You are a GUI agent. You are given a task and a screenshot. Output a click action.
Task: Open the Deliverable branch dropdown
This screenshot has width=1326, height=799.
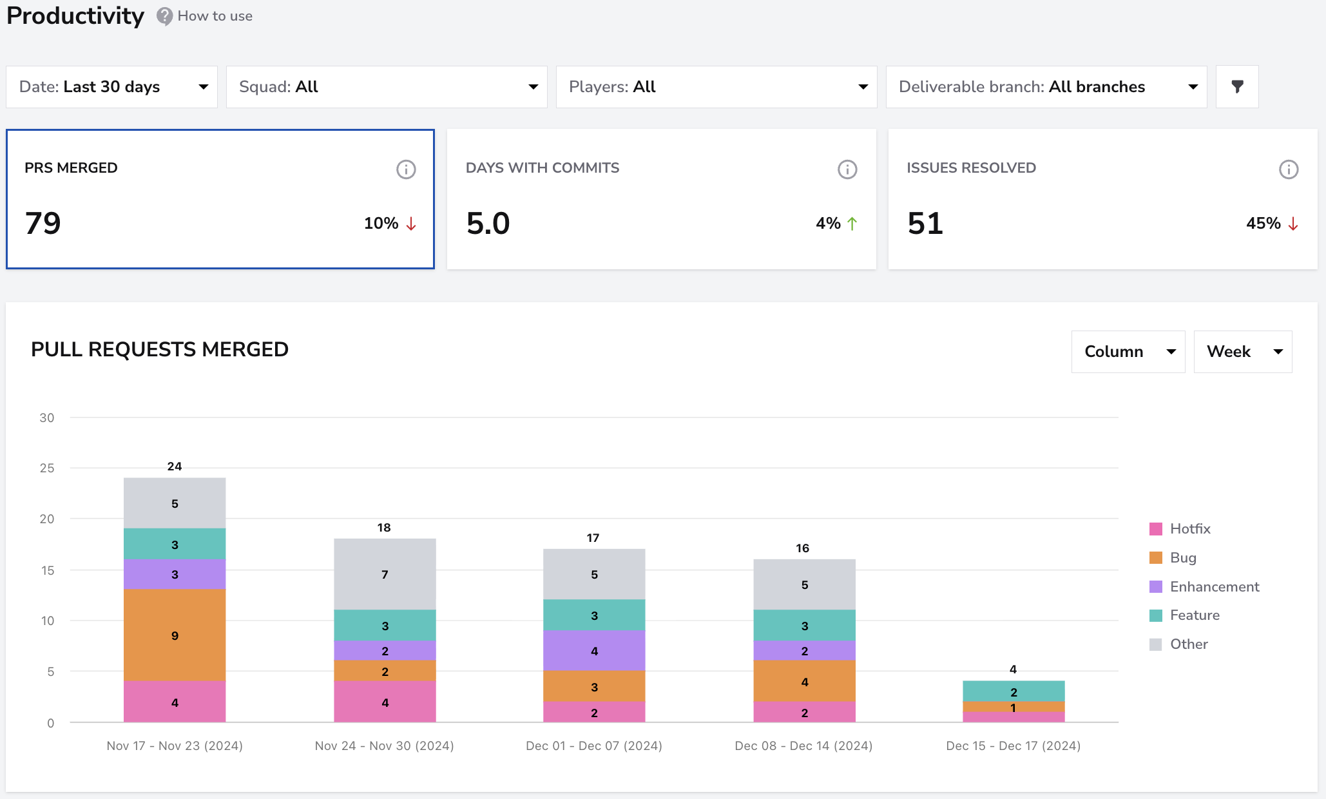1046,87
